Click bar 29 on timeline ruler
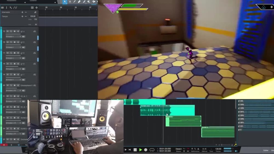The height and width of the screenshot is (154, 274). point(61,7)
